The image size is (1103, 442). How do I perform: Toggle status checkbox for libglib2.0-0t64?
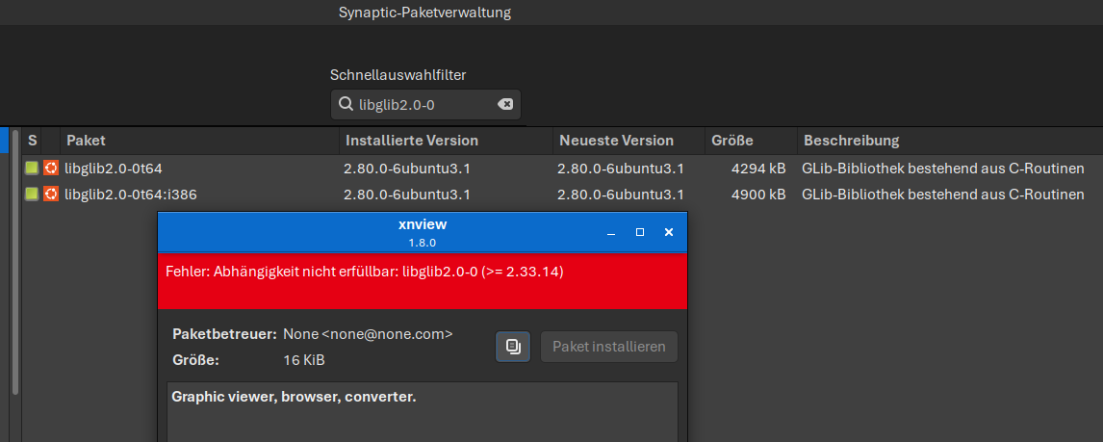pos(32,168)
